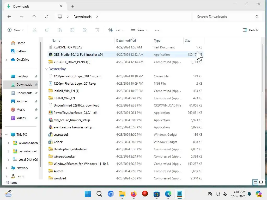The image size is (267, 200).
Task: Collapse the Yesterday group
Action: click(47, 69)
